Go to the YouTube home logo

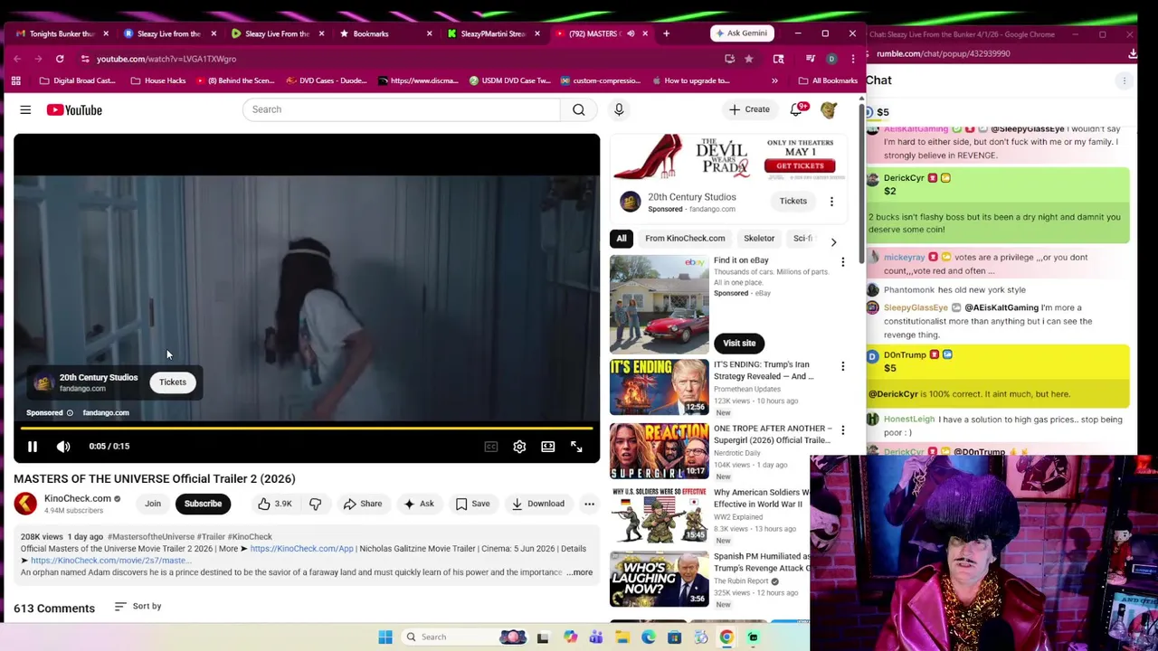coord(74,109)
